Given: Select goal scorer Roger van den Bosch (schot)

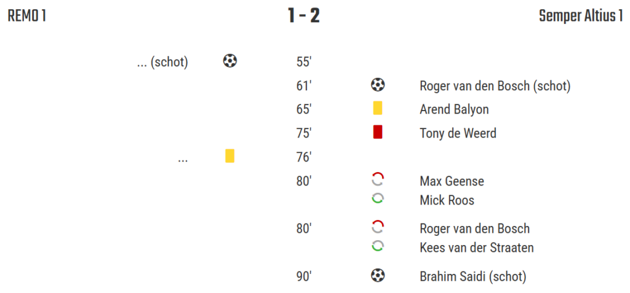Looking at the screenshot, I should [x=495, y=86].
